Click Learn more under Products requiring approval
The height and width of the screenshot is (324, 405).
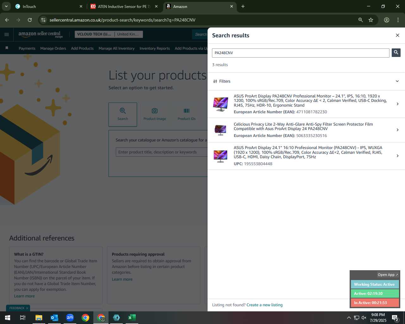pos(122,279)
